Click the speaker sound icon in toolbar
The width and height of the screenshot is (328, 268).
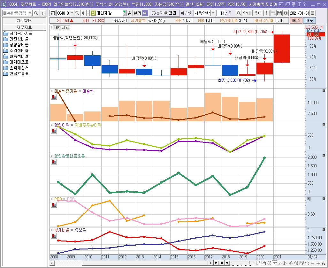coord(83,13)
